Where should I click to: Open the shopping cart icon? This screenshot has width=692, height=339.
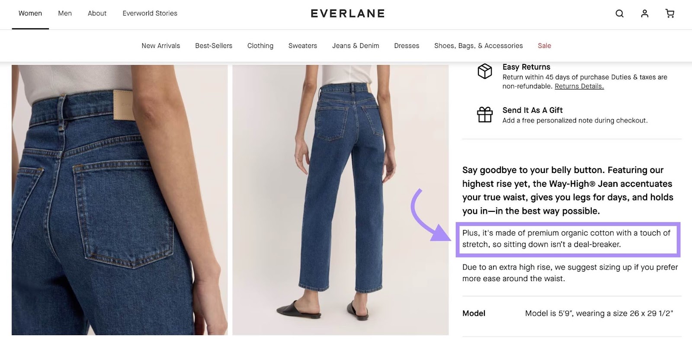670,13
